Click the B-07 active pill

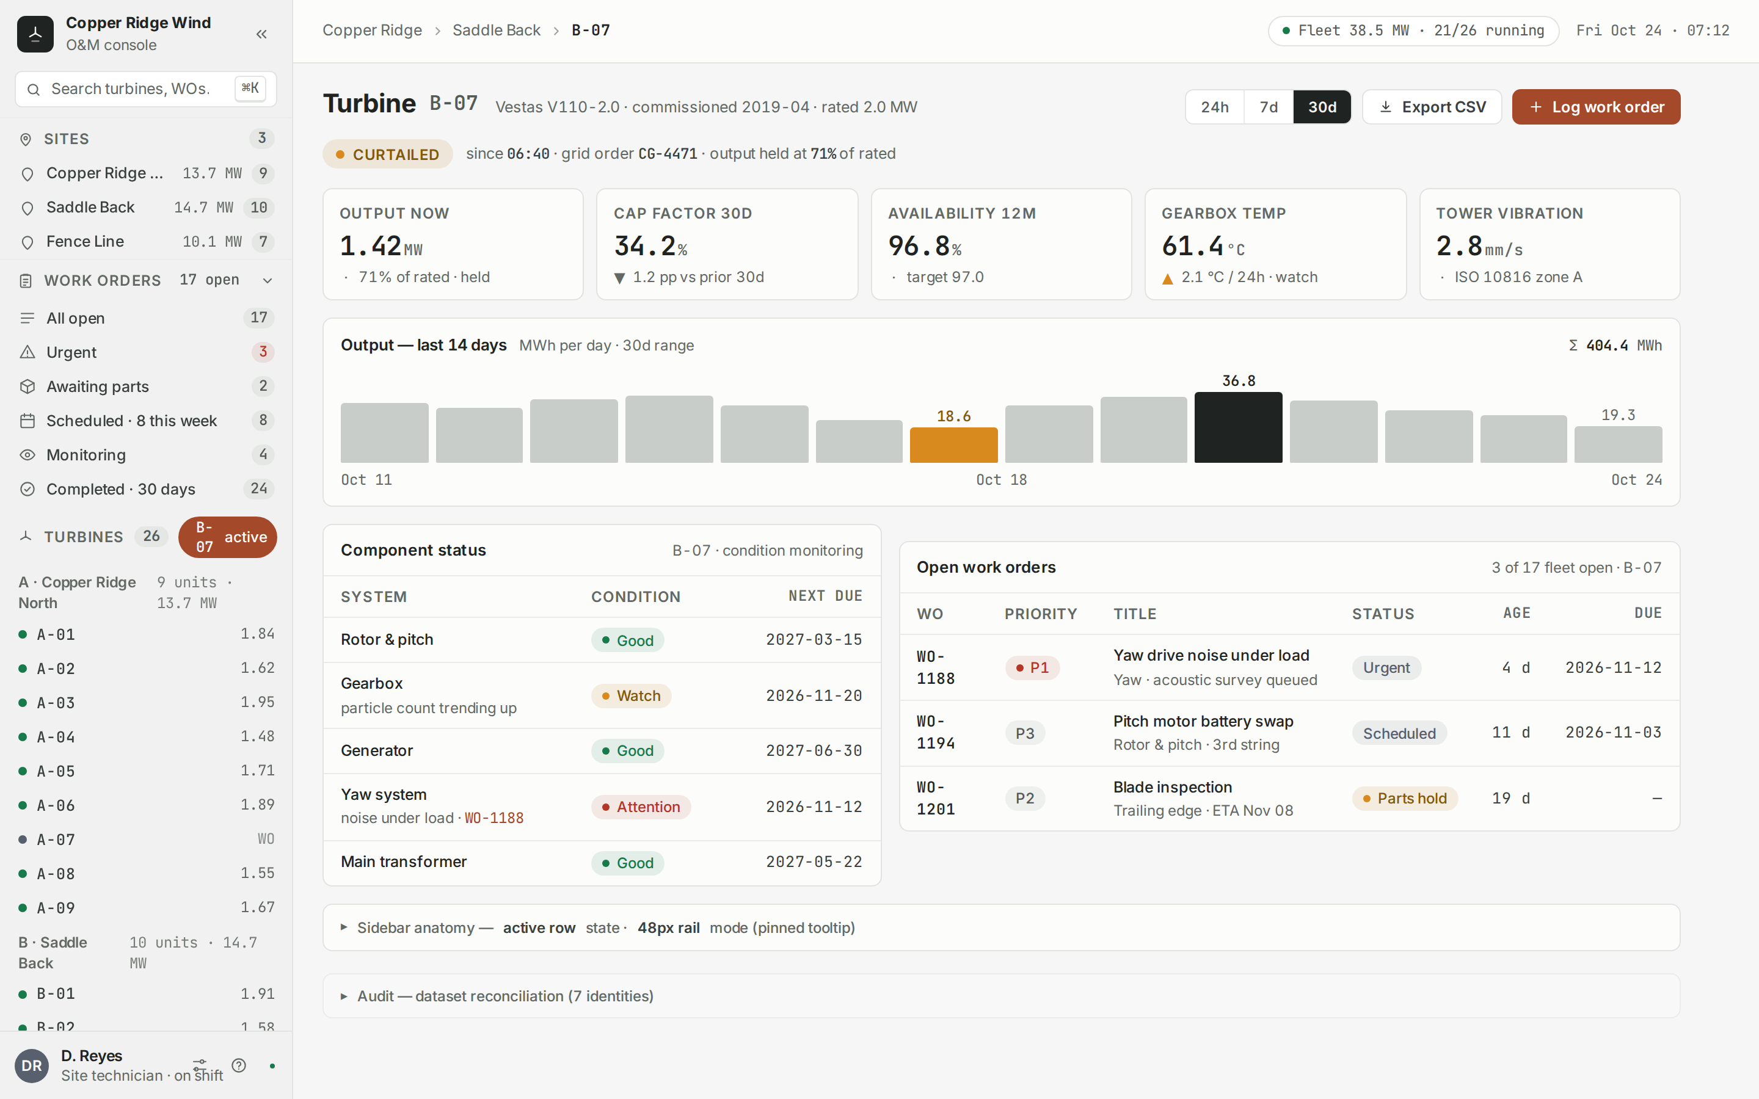(x=227, y=537)
